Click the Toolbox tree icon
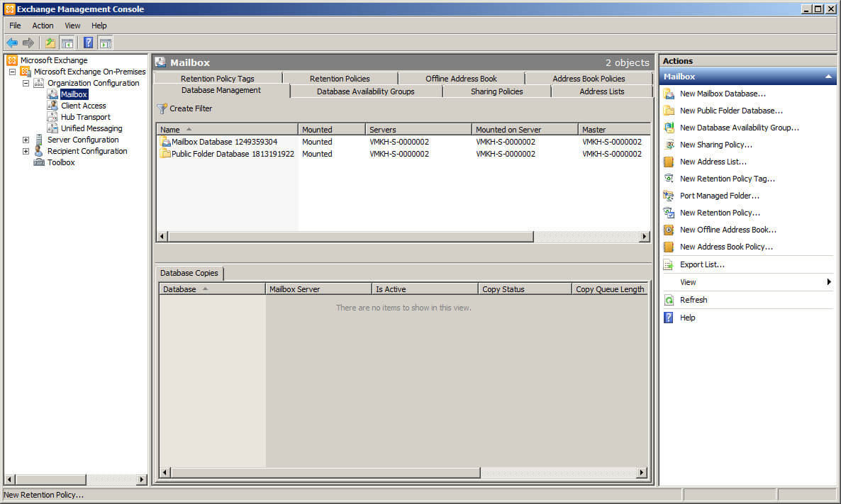 tap(38, 162)
